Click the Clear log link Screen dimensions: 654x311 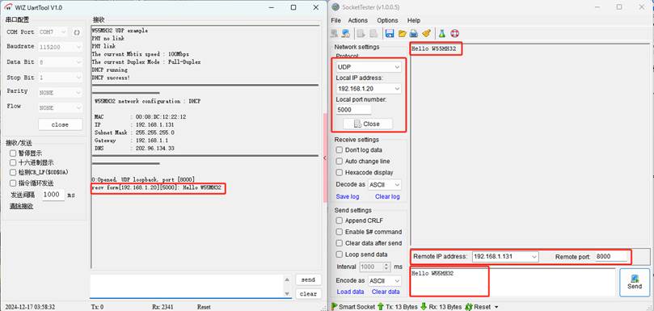tap(387, 196)
